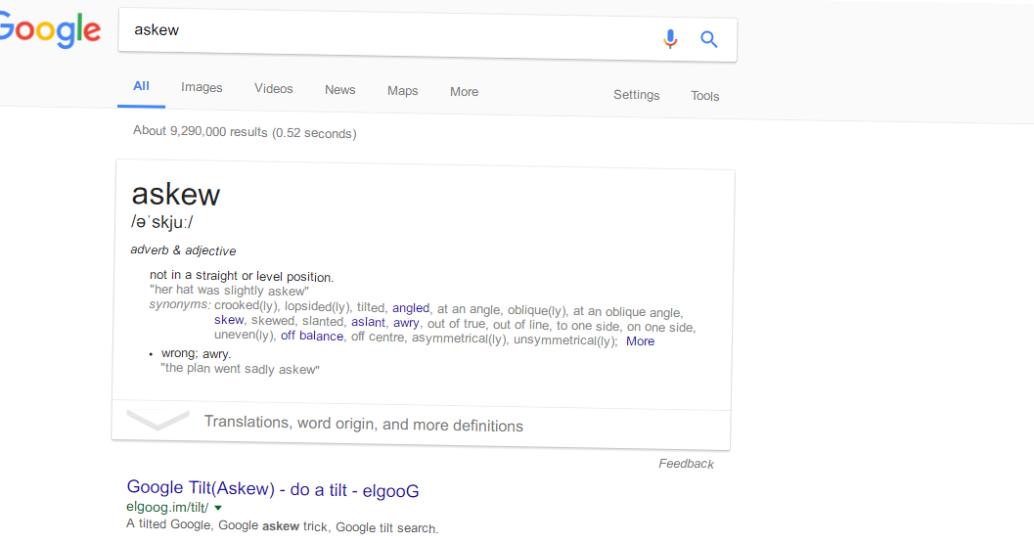
Task: Follow the 'skew' synonym link
Action: [x=229, y=319]
